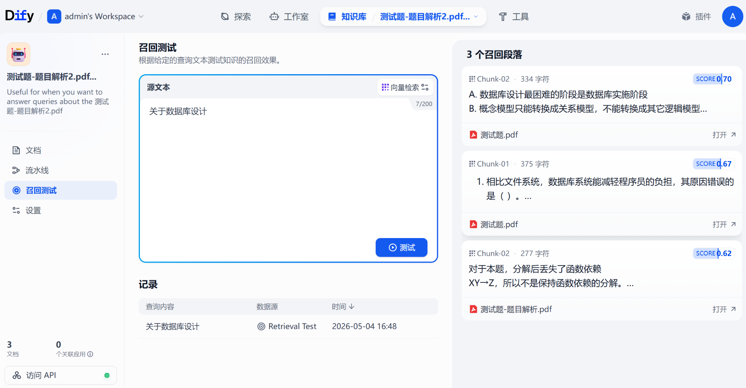The height and width of the screenshot is (388, 746).
Task: Click 打开 for the 0.70 score chunk
Action: (x=724, y=135)
